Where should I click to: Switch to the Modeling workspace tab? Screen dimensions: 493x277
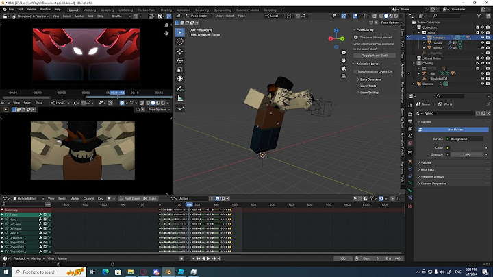point(90,10)
